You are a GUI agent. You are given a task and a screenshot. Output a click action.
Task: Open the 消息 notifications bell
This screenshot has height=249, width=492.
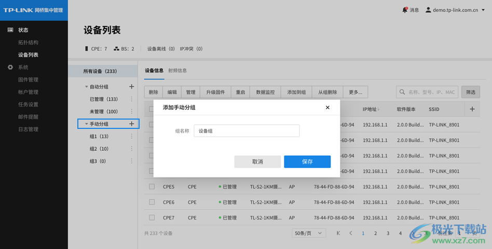(405, 10)
